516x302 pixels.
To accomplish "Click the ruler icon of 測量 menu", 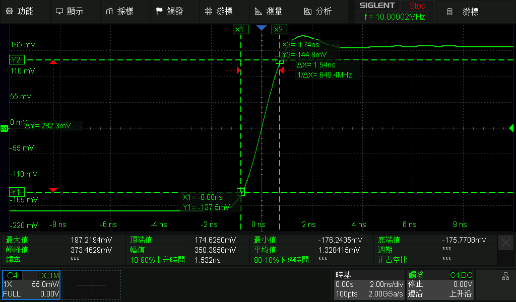I will tap(259, 12).
